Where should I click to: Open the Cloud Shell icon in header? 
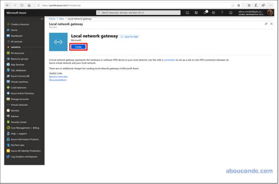coord(188,13)
